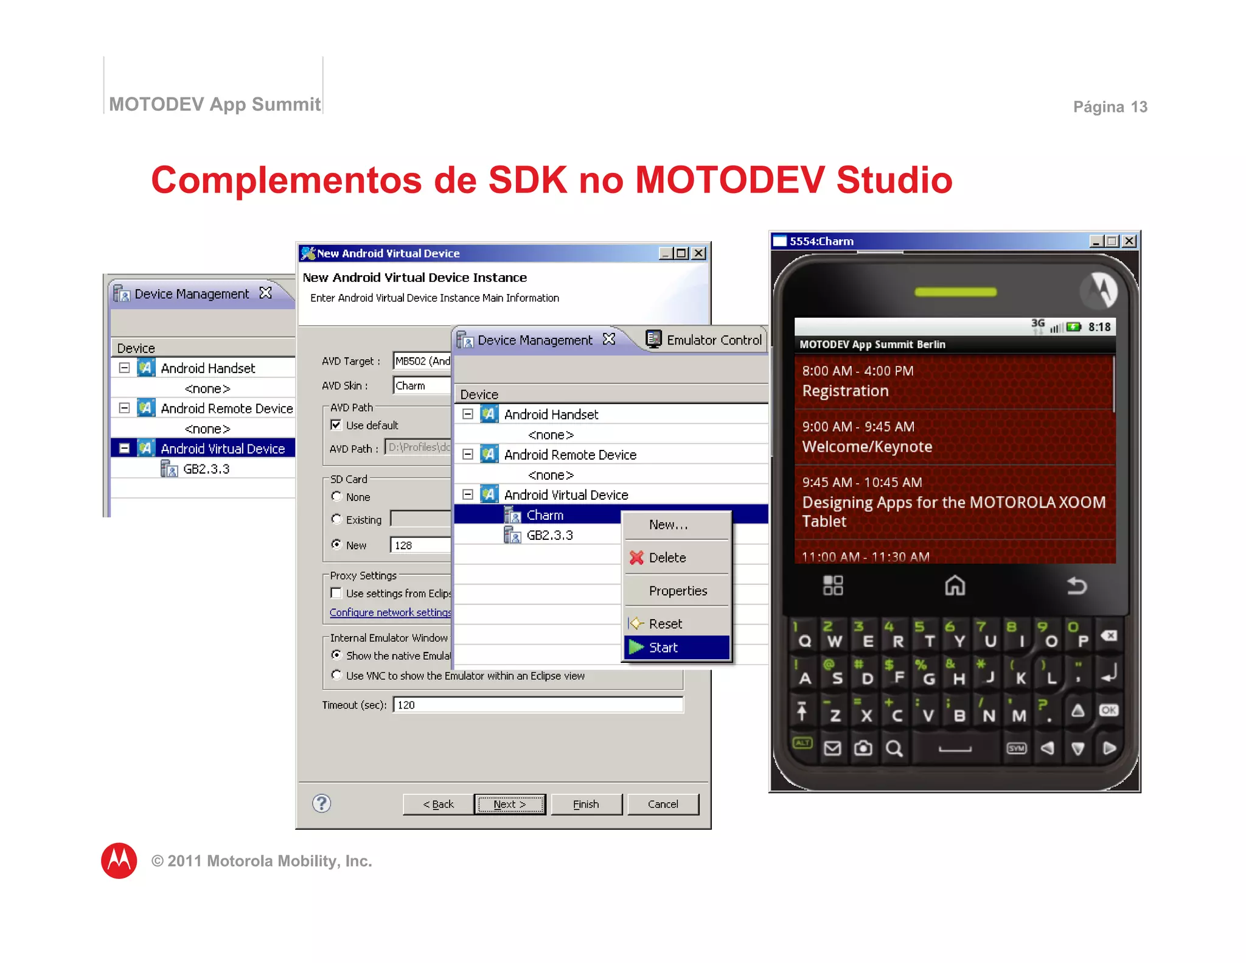
Task: Click emulator keyboard OK key
Action: (1109, 710)
